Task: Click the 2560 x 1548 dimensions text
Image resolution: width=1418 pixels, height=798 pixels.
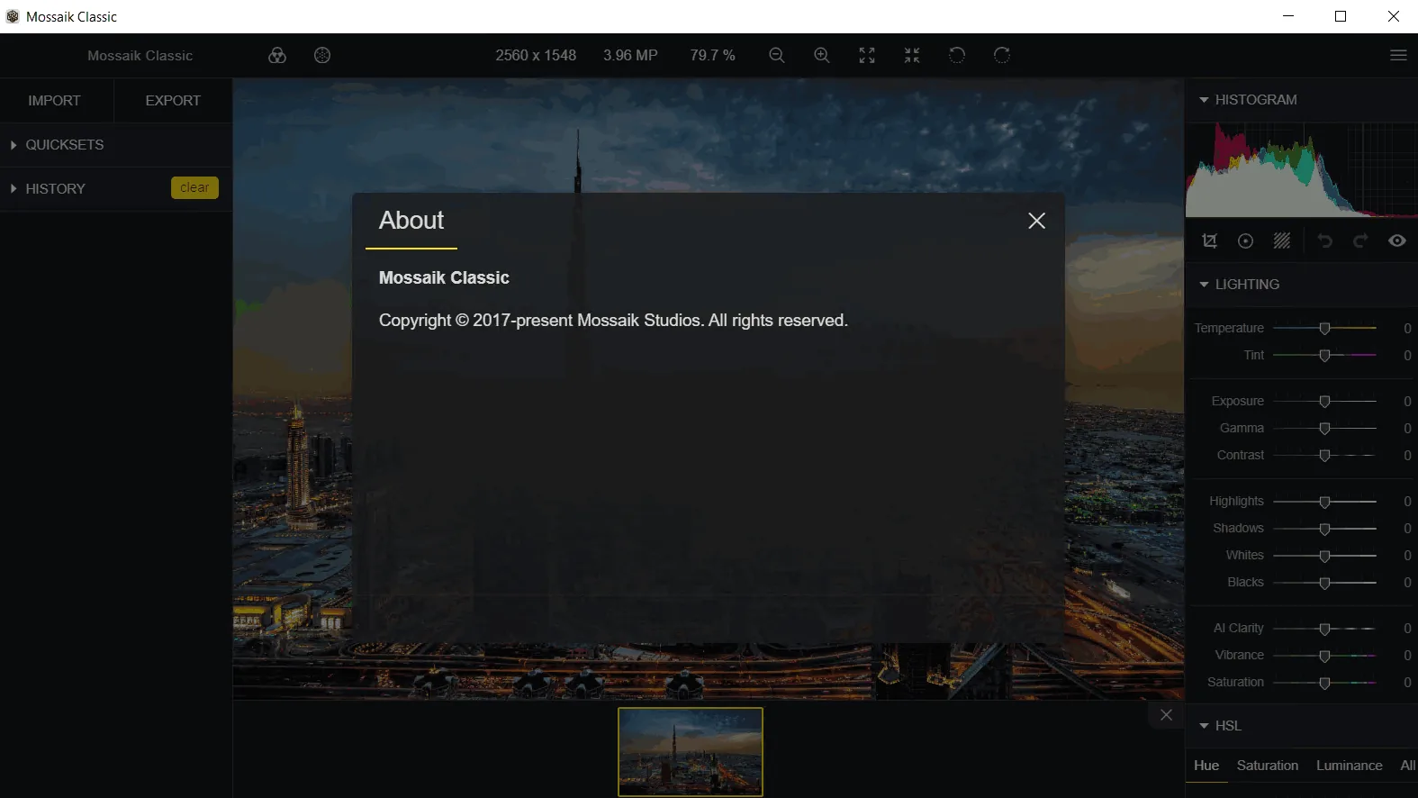Action: 536,56
